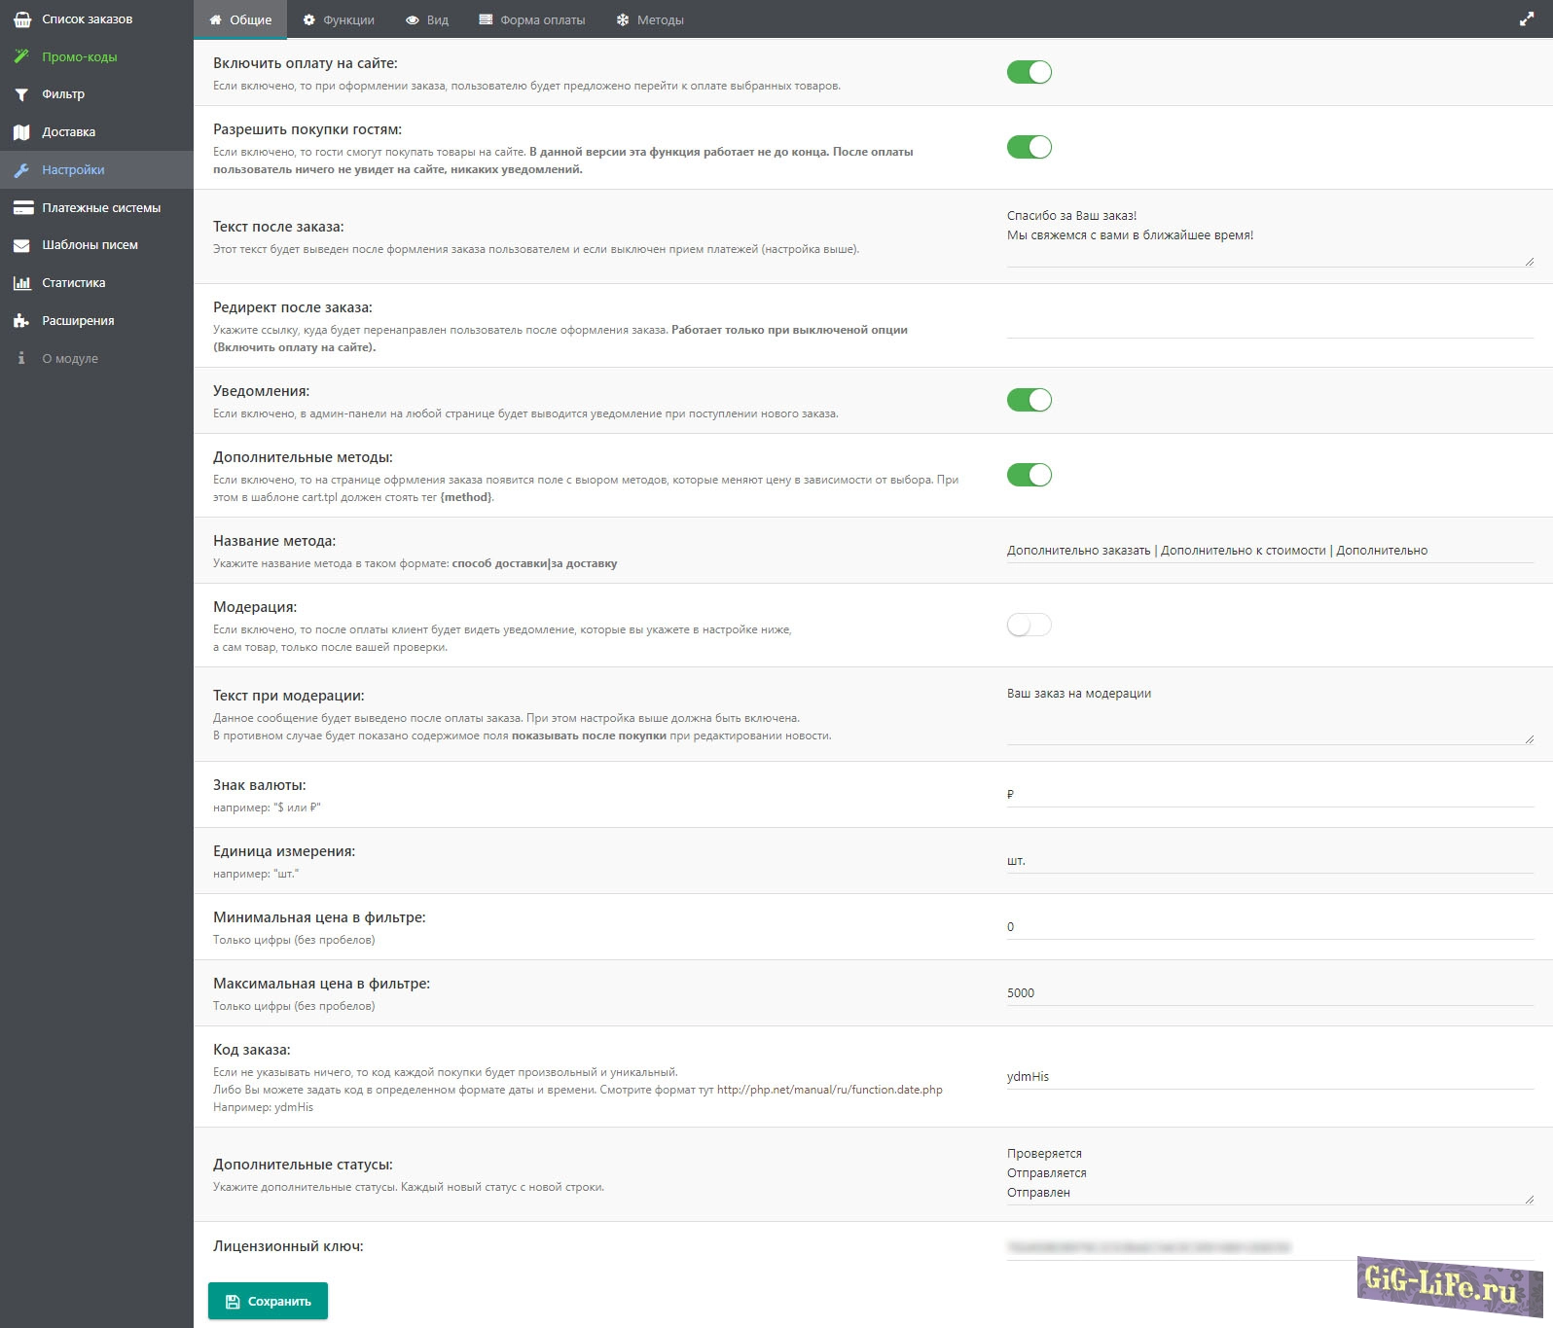1553x1328 pixels.
Task: Click the shopping basket icon for order list
Action: [x=21, y=19]
